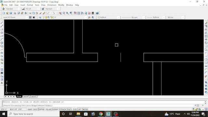Select the Multiline Text tool
208x117 pixels.
coord(2,83)
